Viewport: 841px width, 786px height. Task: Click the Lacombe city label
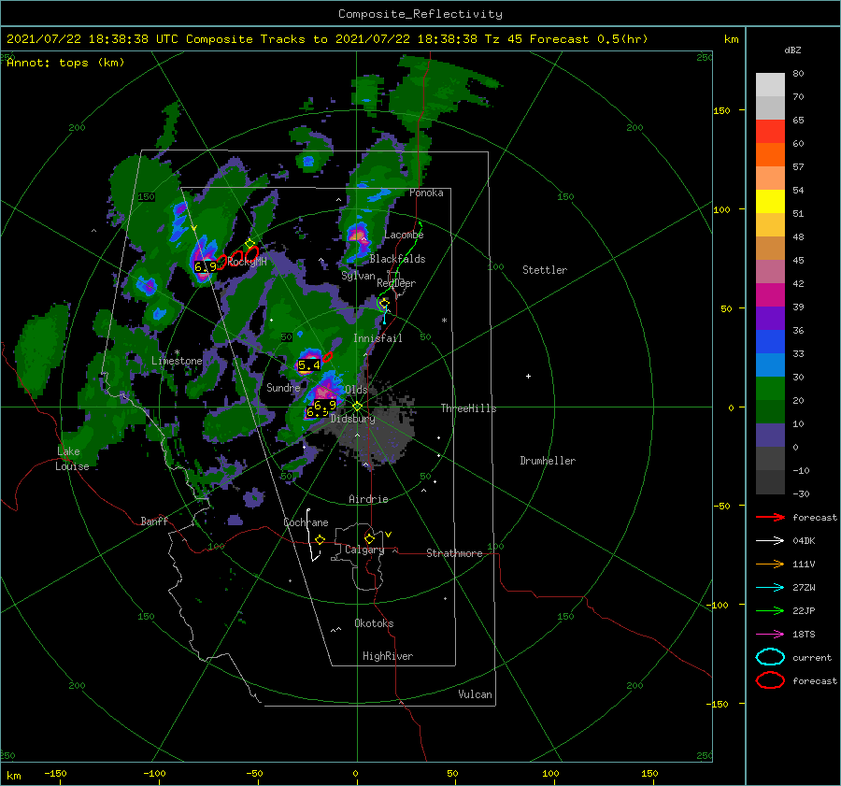tap(404, 235)
